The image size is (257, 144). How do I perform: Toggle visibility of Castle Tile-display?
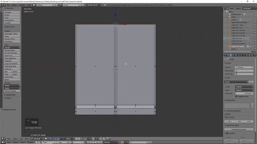point(253,46)
